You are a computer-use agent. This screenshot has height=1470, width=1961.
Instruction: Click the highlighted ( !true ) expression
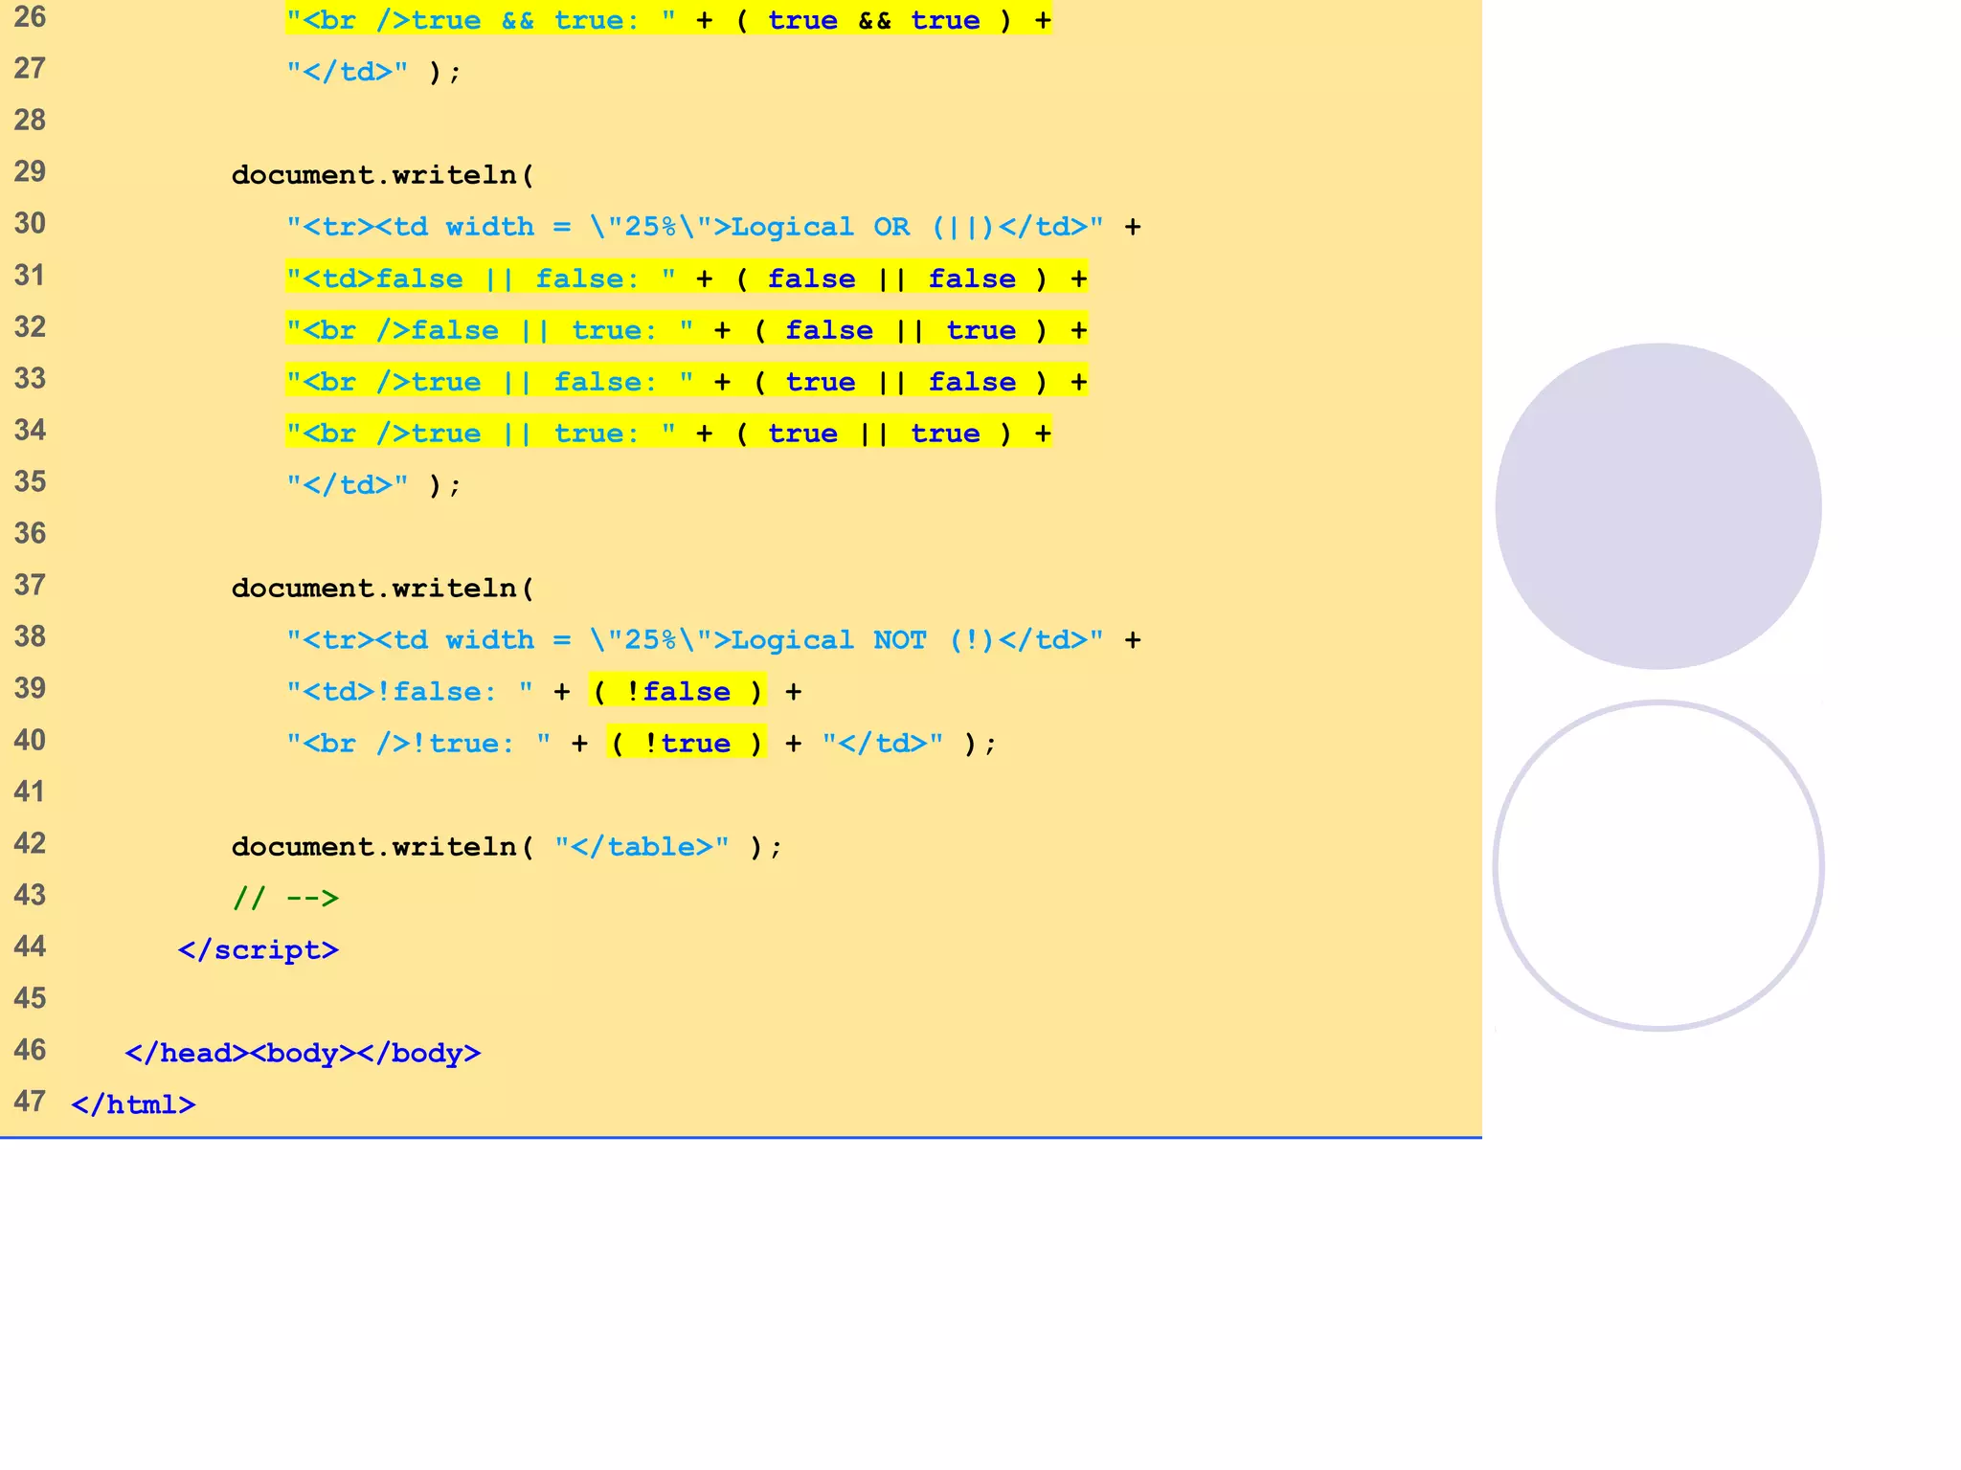coord(686,743)
